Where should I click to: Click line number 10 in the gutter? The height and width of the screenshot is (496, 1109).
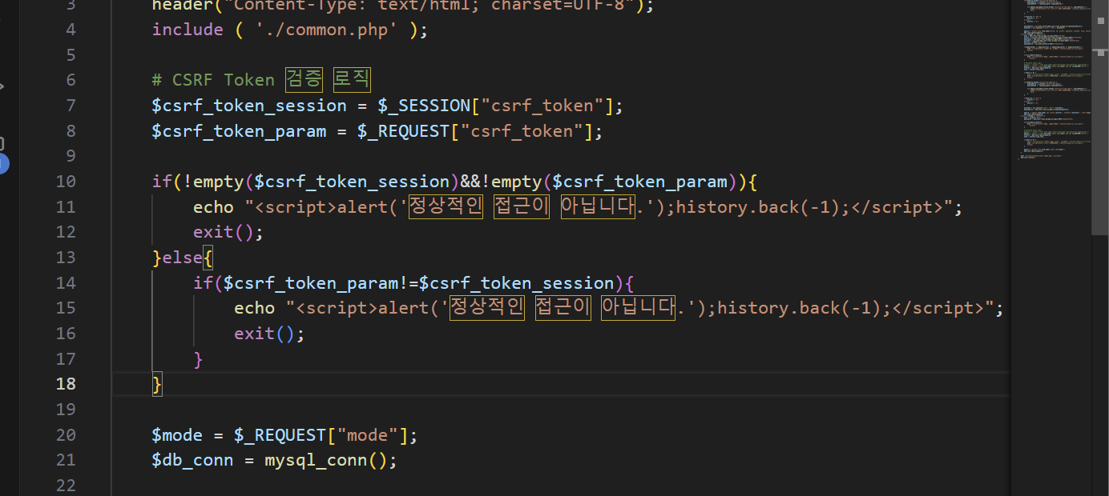(x=66, y=182)
